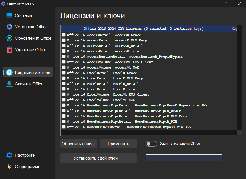Click the Установка Office icon
Viewport: 246px width, 179px height.
[x=9, y=27]
